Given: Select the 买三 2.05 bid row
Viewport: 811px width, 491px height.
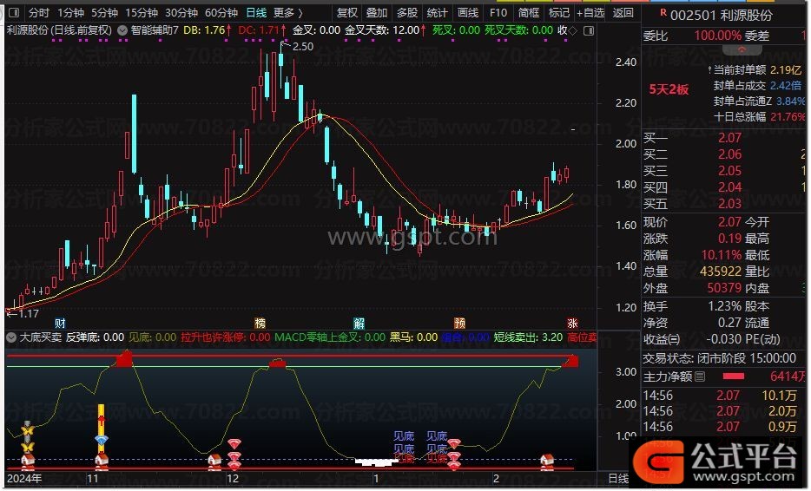Looking at the screenshot, I should tap(725, 171).
